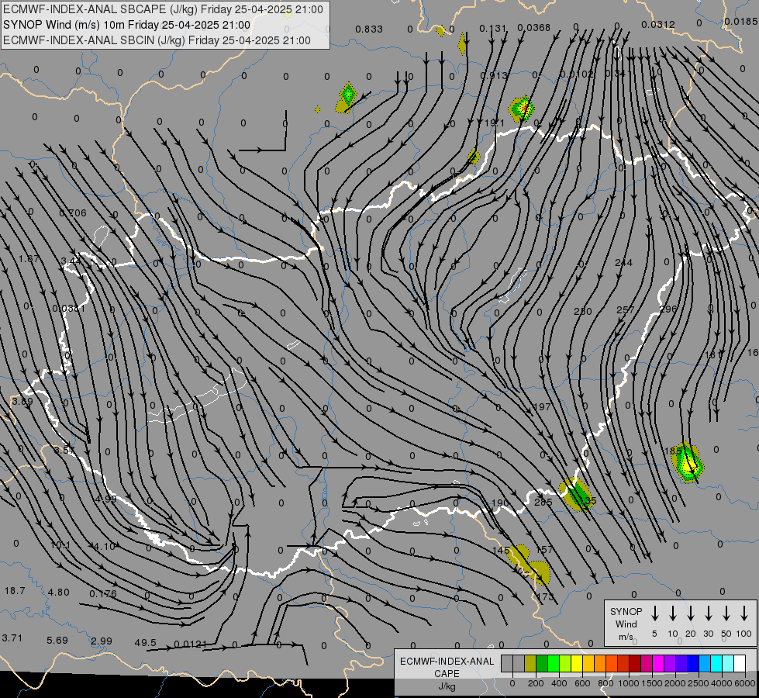Click the map value 19.1
Viewport: 759px width, 698px height.
(x=494, y=123)
